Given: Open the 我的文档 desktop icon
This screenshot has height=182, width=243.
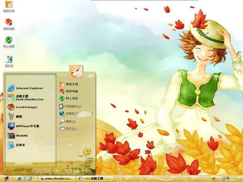Looking at the screenshot, I should (9, 6).
